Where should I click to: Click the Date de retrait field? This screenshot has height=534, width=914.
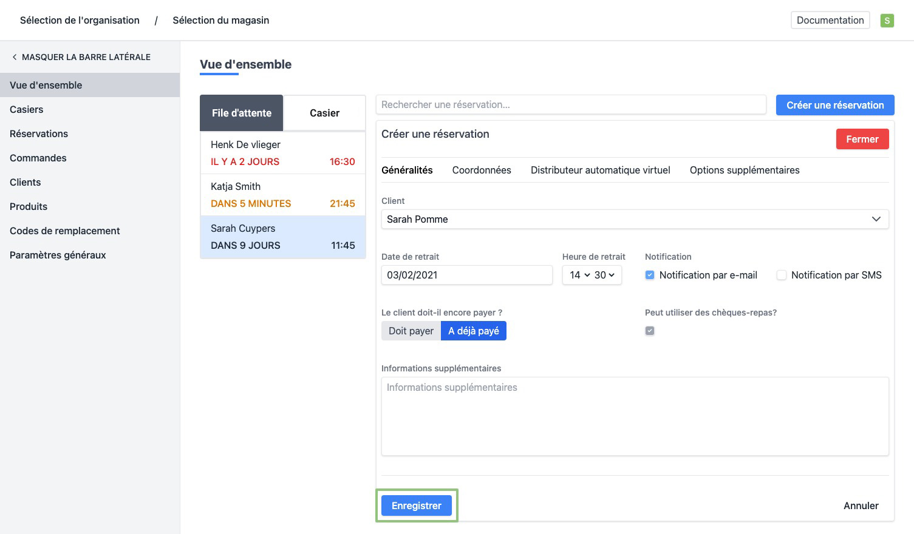pyautogui.click(x=466, y=275)
